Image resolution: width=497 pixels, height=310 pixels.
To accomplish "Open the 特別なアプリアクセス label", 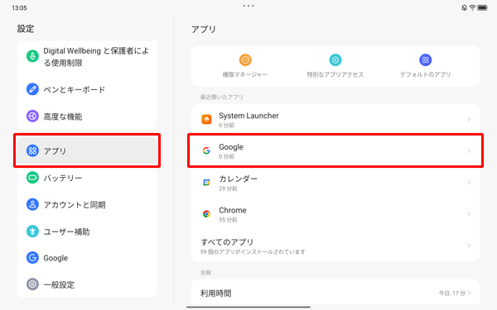I will pyautogui.click(x=335, y=74).
